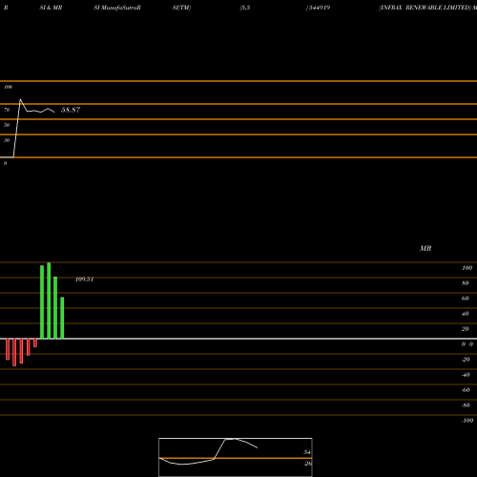Open the mini chart thumbnail at the bottom

coord(236,457)
